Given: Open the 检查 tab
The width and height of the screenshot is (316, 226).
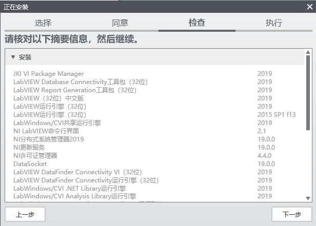Looking at the screenshot, I should click(x=197, y=23).
